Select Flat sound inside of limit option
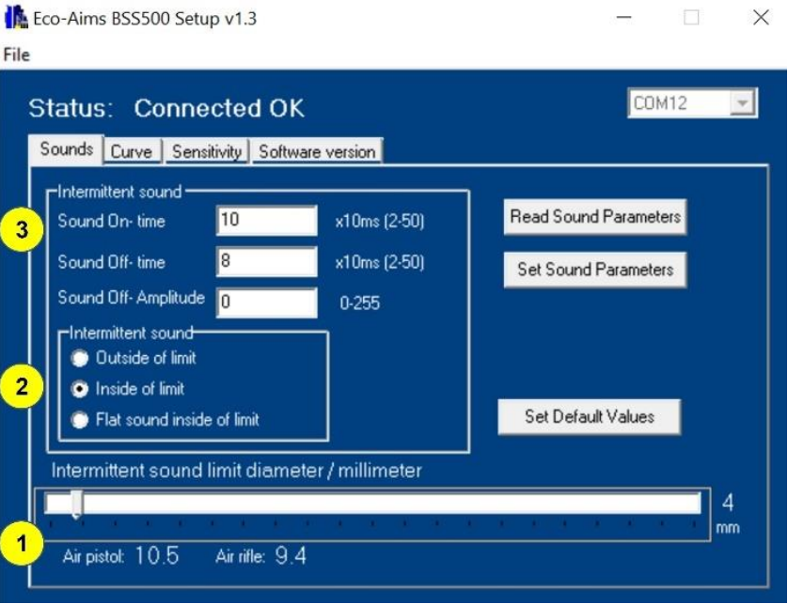788x604 pixels. point(79,420)
